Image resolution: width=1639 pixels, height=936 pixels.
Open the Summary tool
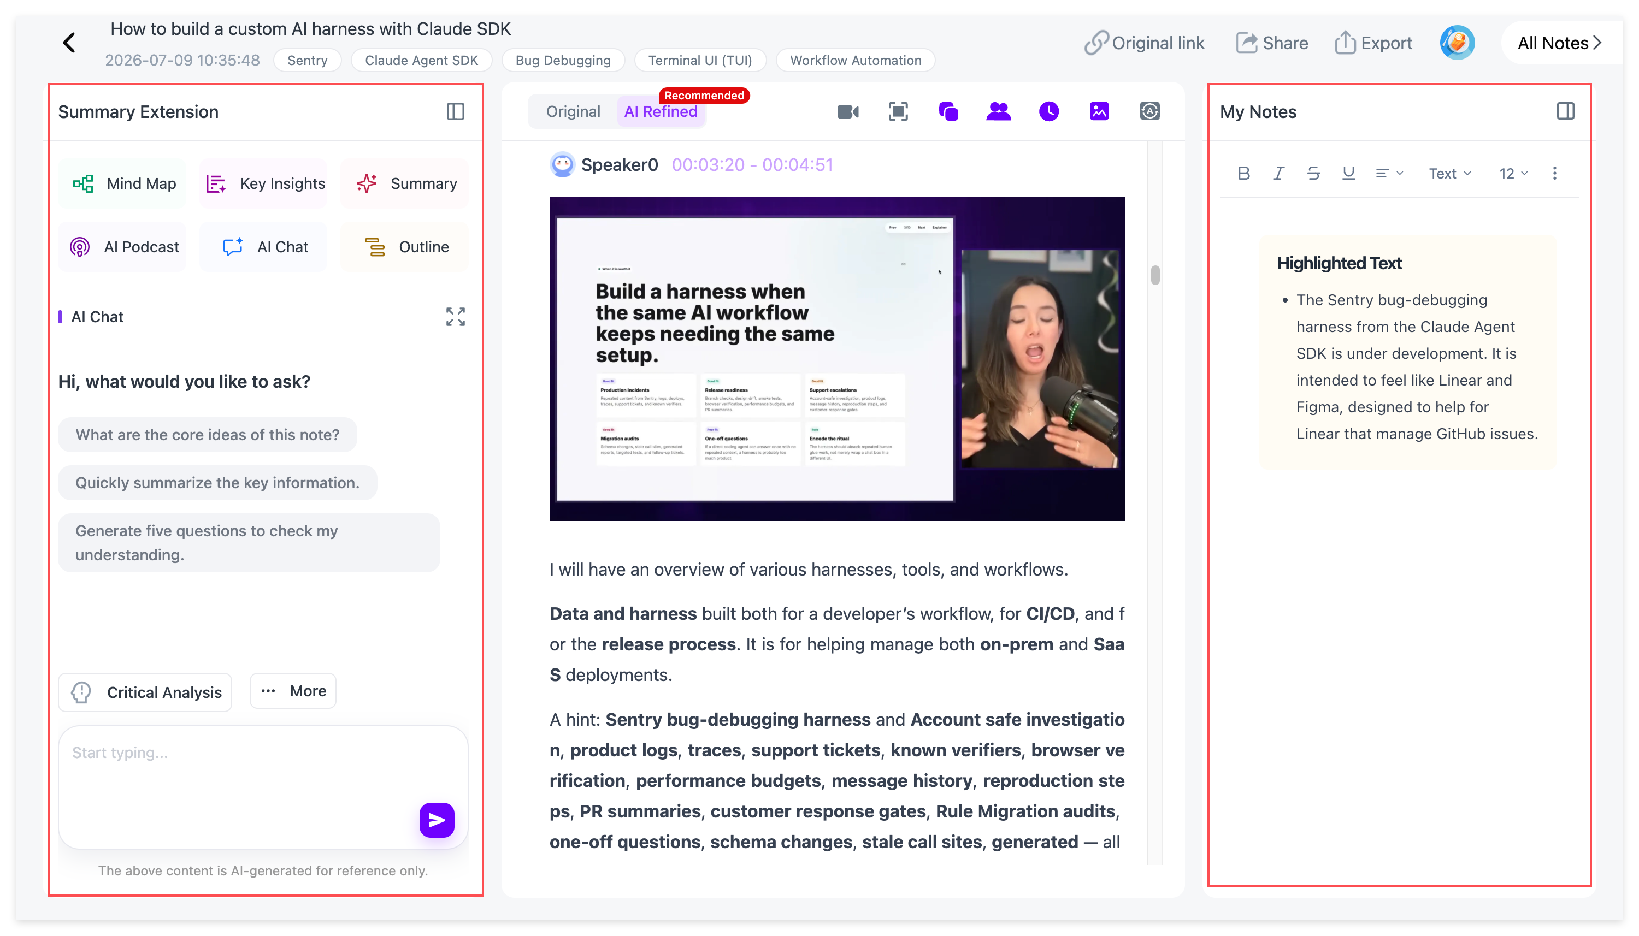pyautogui.click(x=404, y=184)
